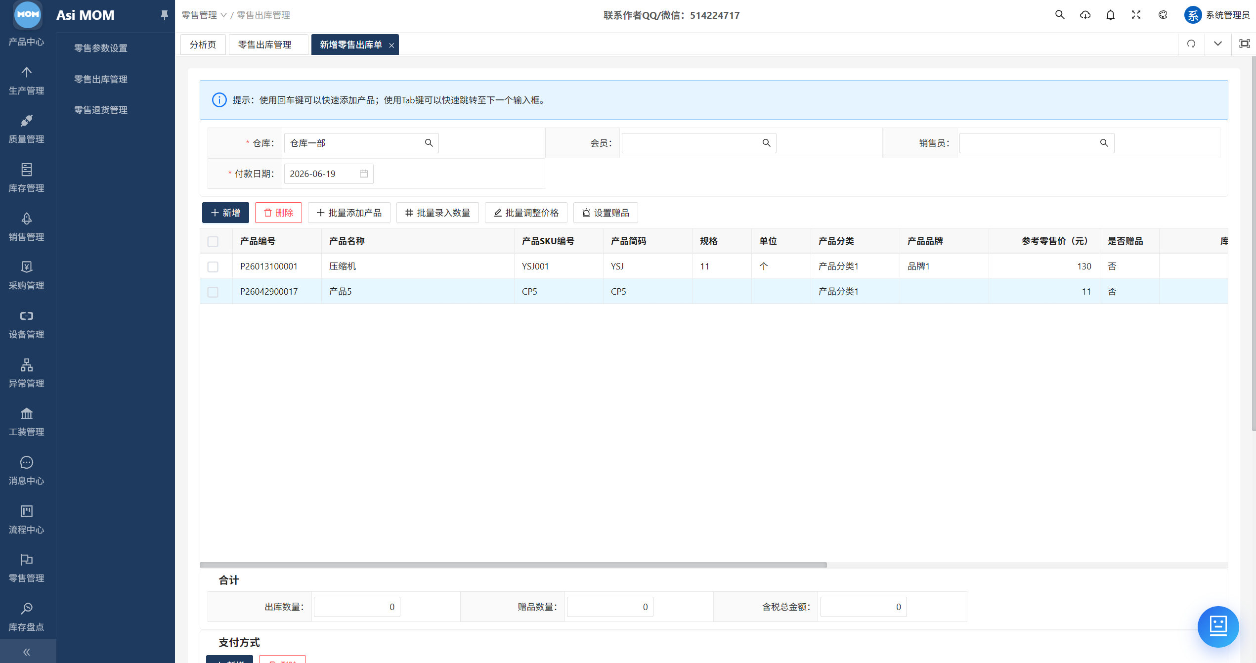Open 异常管理 sidebar module

pos(27,373)
